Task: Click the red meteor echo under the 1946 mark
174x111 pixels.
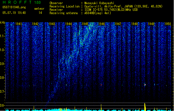Action: pyautogui.click(x=101, y=85)
